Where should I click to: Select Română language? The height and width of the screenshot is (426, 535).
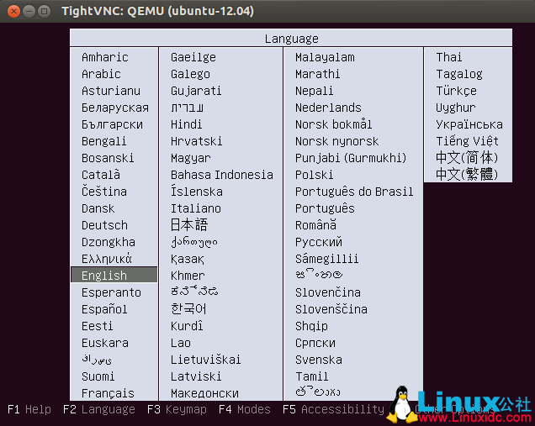click(x=316, y=225)
